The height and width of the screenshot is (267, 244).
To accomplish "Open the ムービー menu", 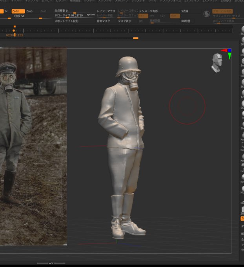I will click(x=47, y=1).
